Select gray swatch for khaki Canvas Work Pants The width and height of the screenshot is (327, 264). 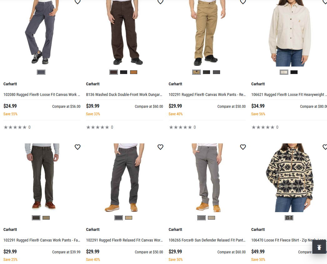tap(216, 72)
